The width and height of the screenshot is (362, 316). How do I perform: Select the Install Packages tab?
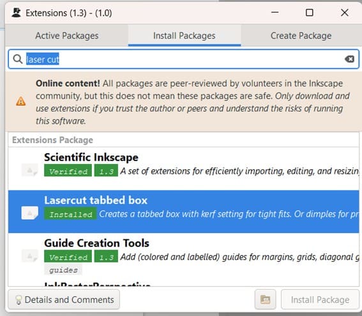pyautogui.click(x=185, y=36)
